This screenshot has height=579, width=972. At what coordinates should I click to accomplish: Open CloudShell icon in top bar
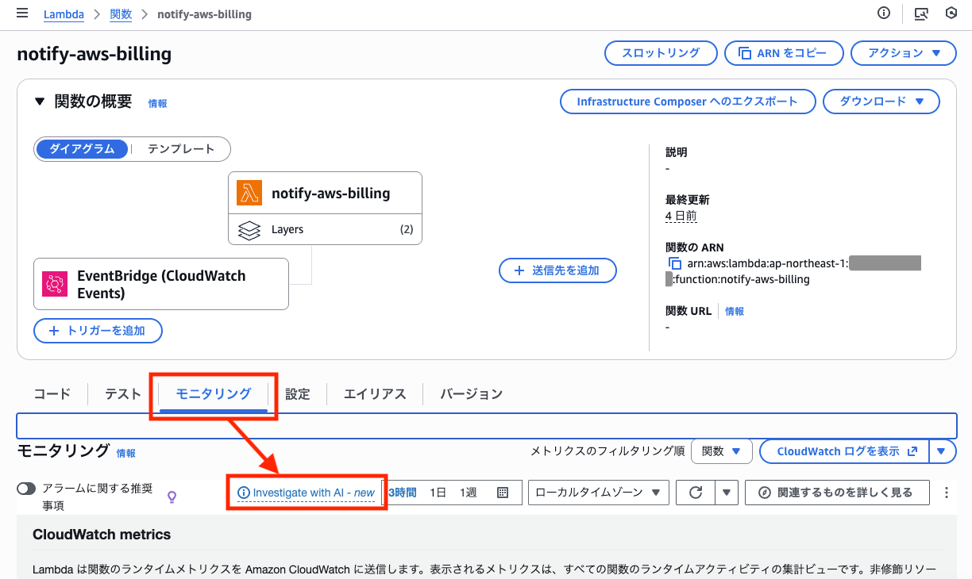(921, 13)
